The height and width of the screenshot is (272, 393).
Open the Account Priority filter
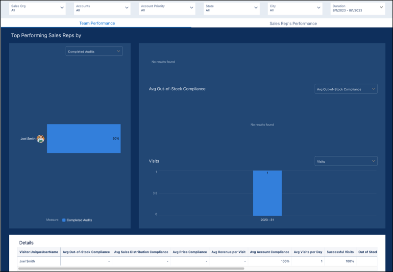click(167, 8)
